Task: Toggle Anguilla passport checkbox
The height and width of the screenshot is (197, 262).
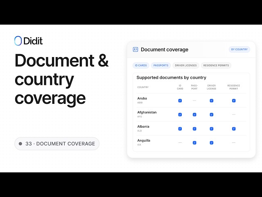Action: 194,143
